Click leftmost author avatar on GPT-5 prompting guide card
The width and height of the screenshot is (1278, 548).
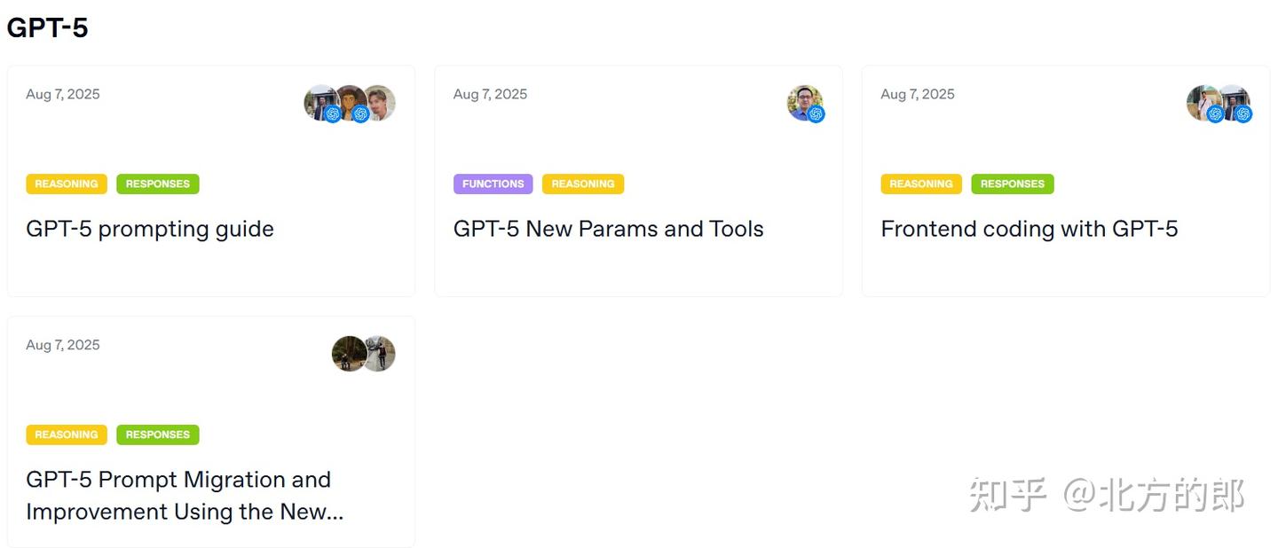[319, 102]
